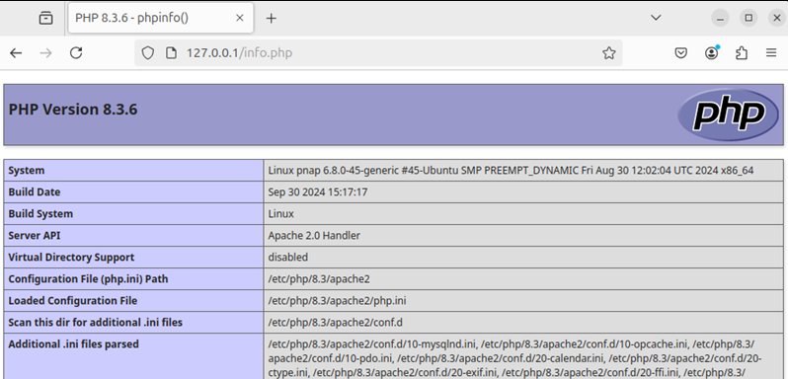Click the forward navigation arrow
Viewport: 788px width, 379px height.
[x=45, y=52]
